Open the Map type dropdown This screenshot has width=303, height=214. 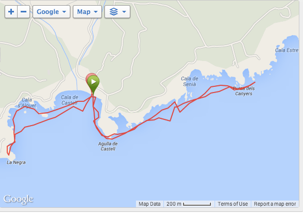[87, 12]
